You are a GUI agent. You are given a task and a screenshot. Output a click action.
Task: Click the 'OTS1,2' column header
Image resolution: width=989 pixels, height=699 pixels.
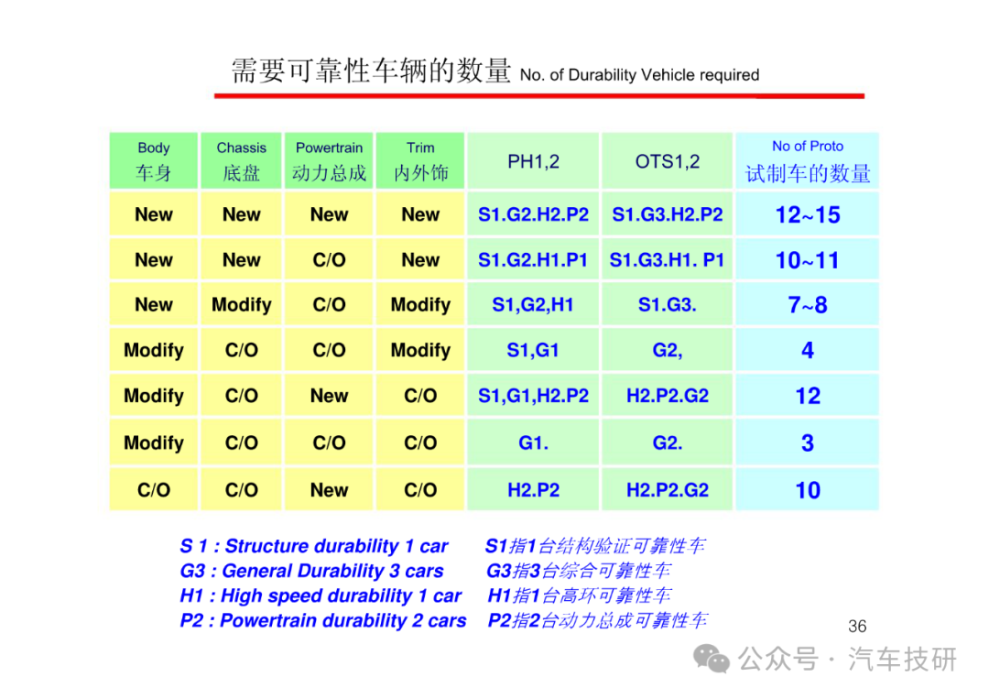pyautogui.click(x=668, y=161)
